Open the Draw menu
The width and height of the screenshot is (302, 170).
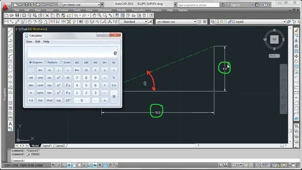click(89, 10)
